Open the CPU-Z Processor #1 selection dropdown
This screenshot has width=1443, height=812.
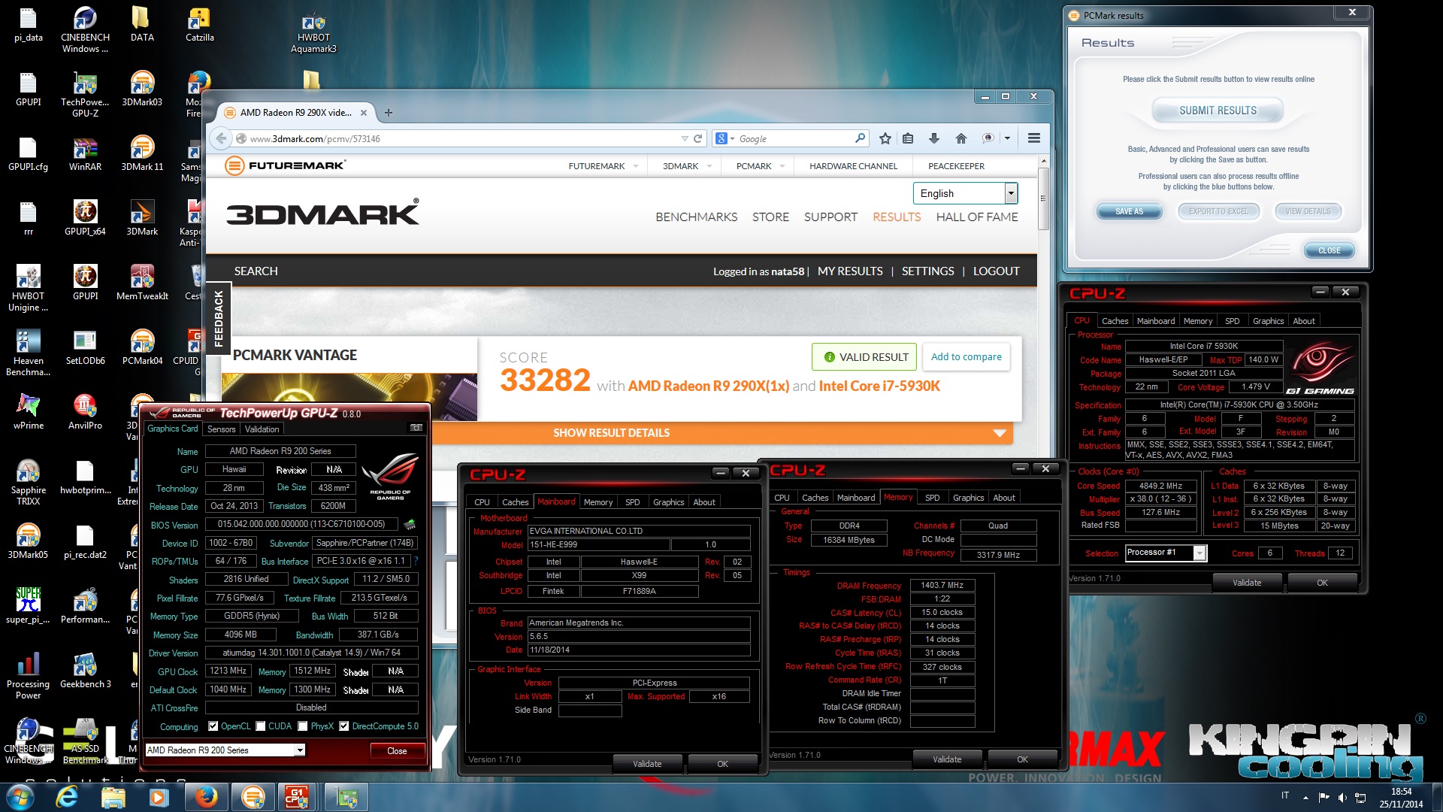pos(1199,553)
